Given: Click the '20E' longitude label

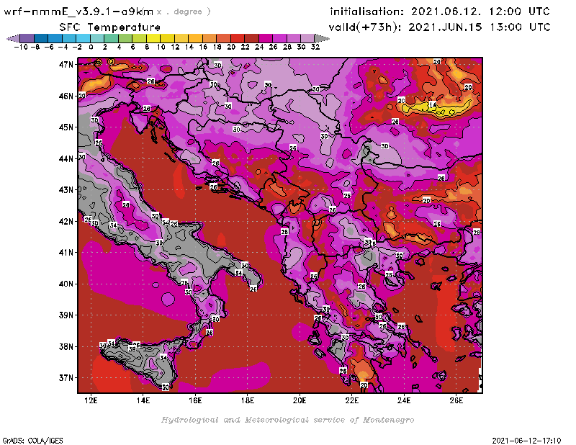Looking at the screenshot, I should tap(300, 400).
